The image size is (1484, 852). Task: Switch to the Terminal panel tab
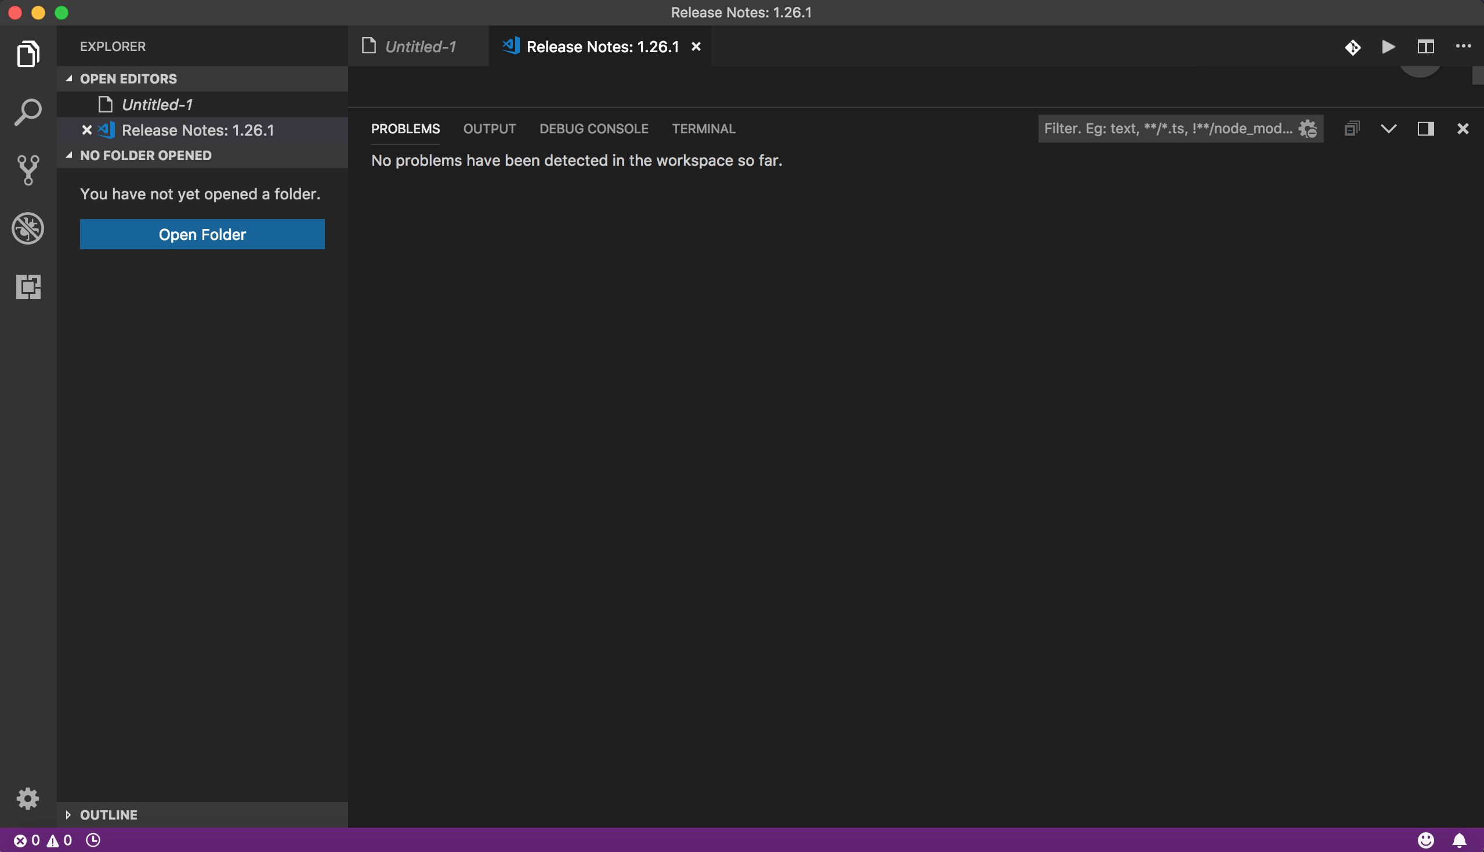(x=703, y=129)
